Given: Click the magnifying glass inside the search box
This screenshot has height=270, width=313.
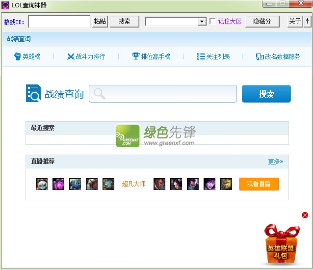Looking at the screenshot, I should coord(100,94).
